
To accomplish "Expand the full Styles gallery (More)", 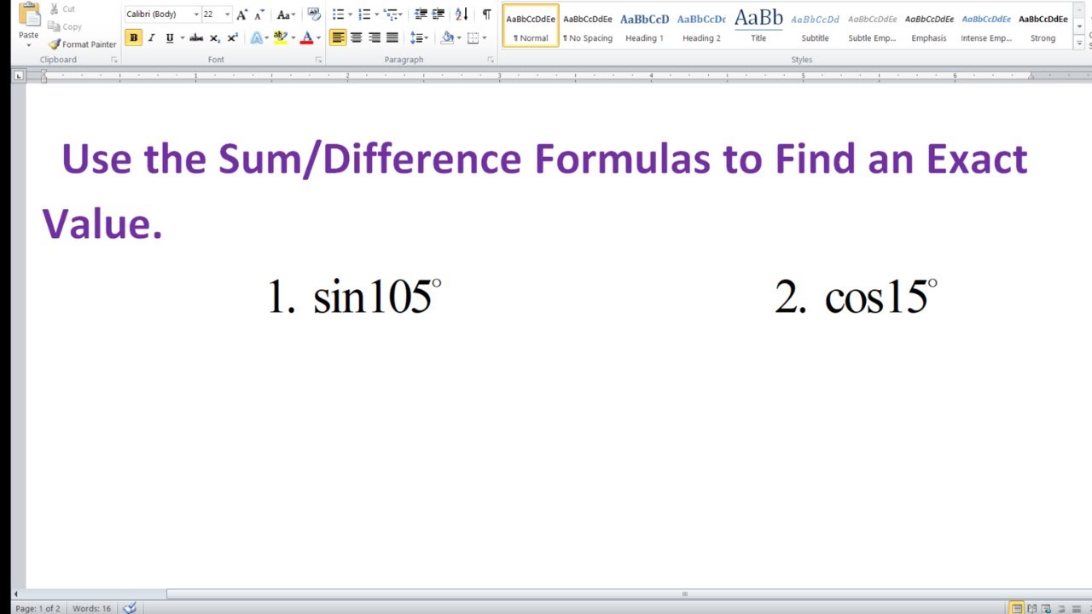I will pos(1079,43).
